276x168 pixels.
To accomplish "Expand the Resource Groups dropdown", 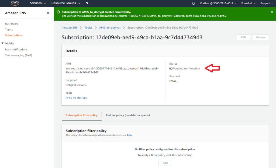I will coord(65,3).
